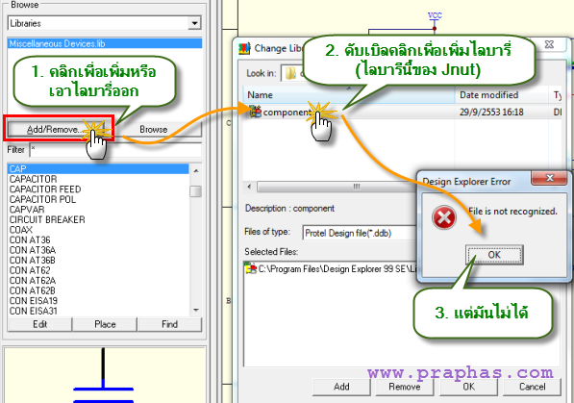Image resolution: width=574 pixels, height=403 pixels.
Task: Click the component ddb file icon
Action: click(x=255, y=111)
